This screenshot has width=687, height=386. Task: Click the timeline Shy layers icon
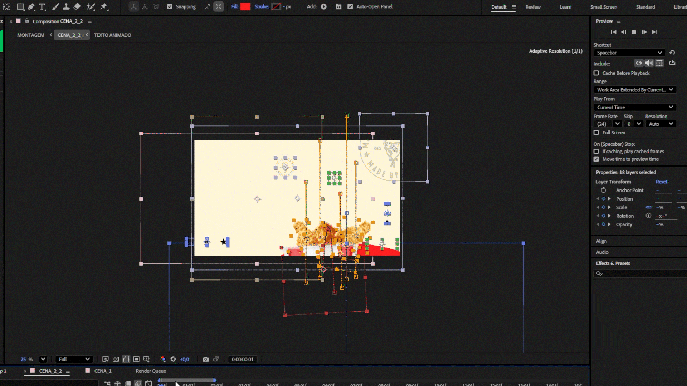coord(117,383)
